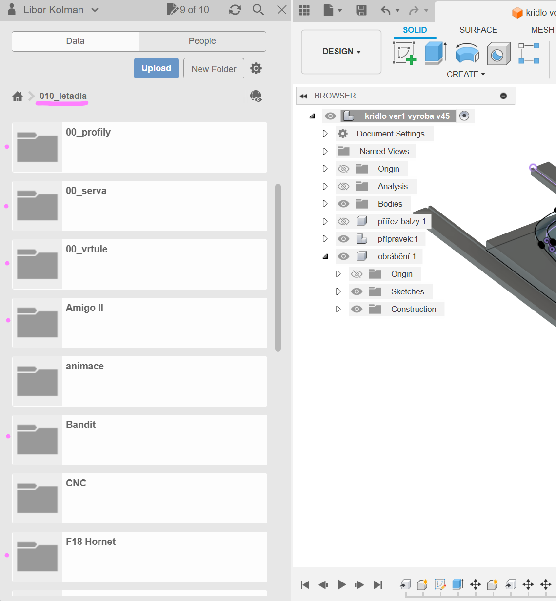This screenshot has height=601, width=556.
Task: Click the Create Sketch tool icon
Action: point(404,53)
